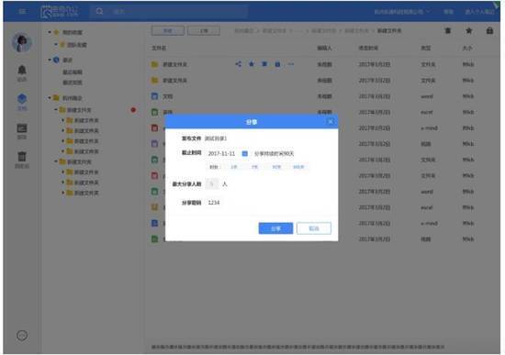Click the share icon on first folder row
Viewport: 505px width, 355px height.
[x=239, y=64]
